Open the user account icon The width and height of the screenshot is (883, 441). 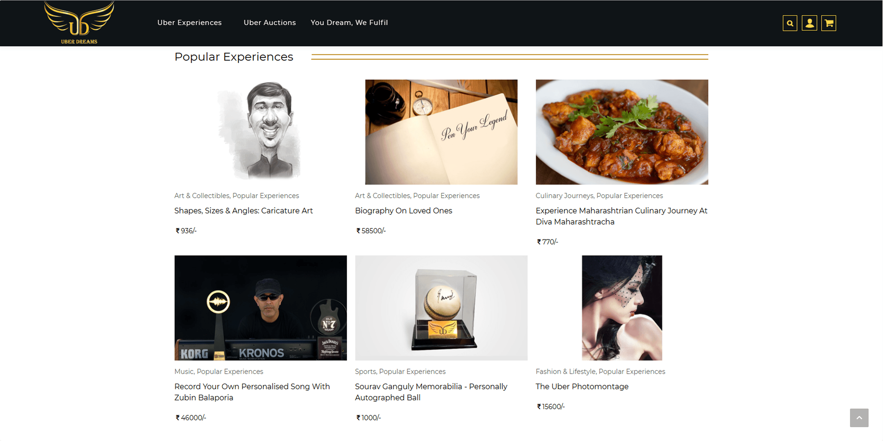(x=809, y=23)
